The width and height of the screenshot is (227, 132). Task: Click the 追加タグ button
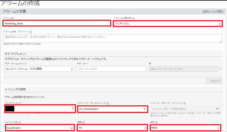tap(214, 81)
